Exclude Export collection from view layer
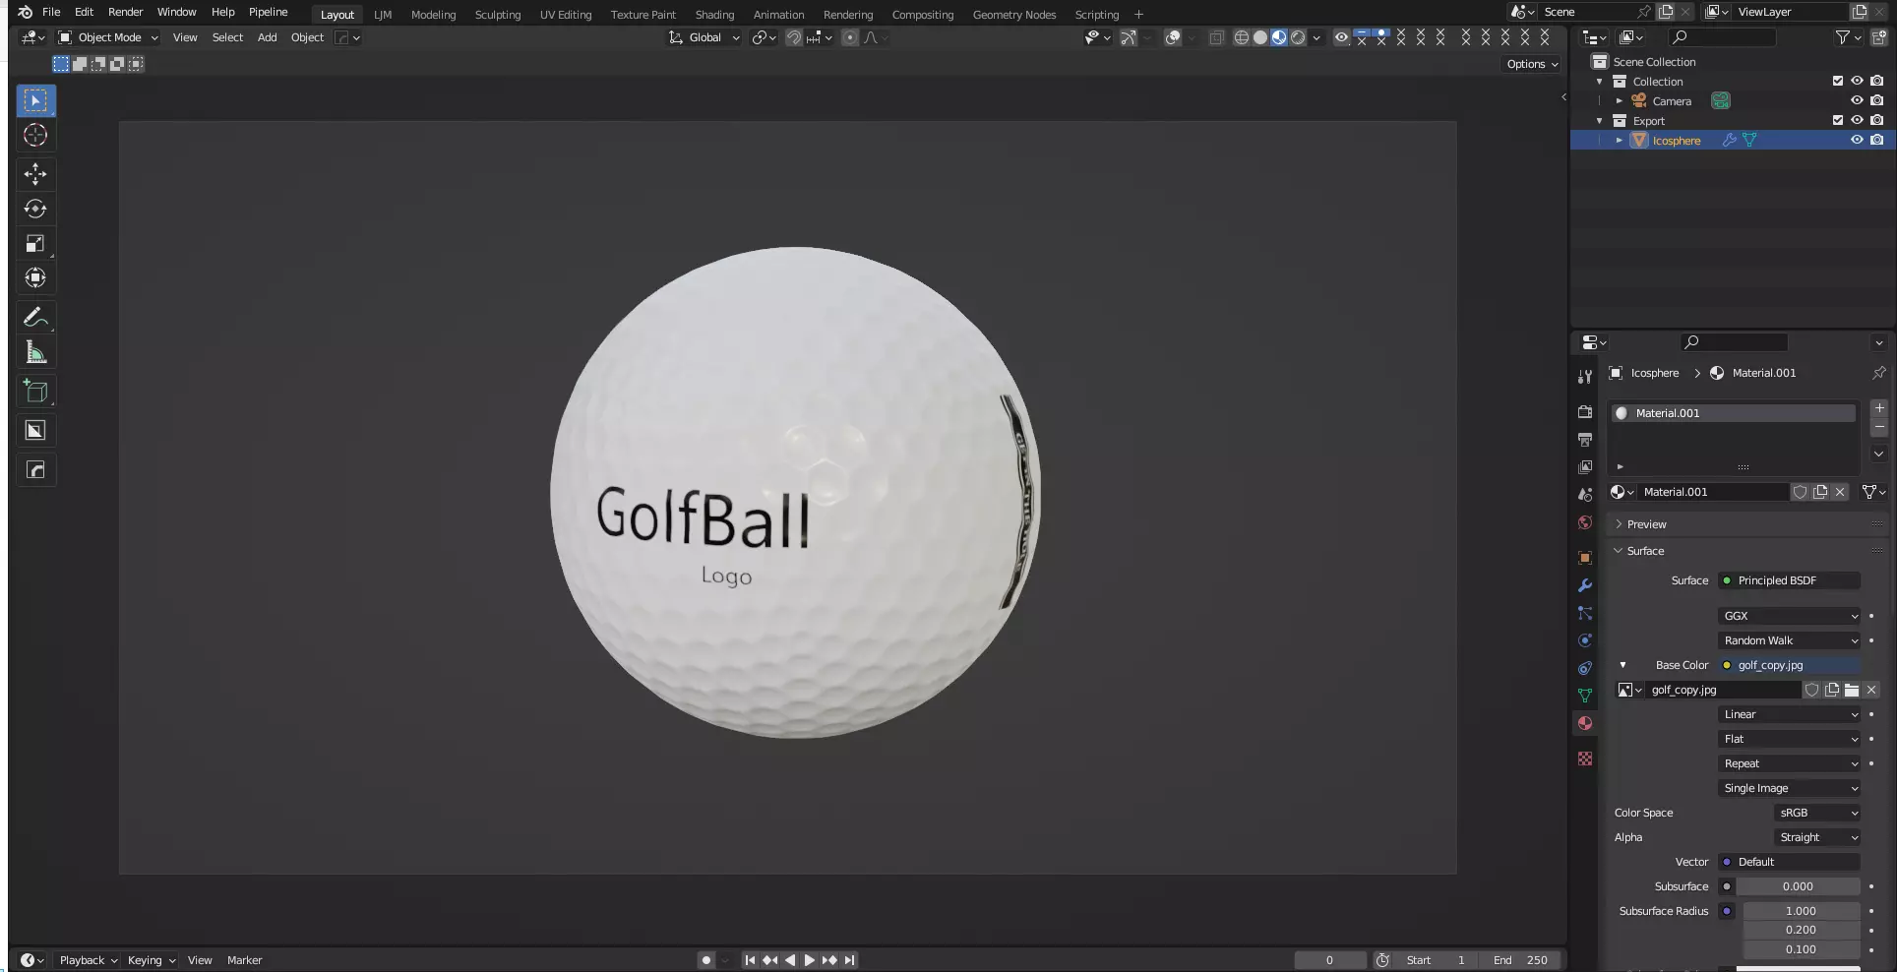1897x972 pixels. pyautogui.click(x=1837, y=120)
